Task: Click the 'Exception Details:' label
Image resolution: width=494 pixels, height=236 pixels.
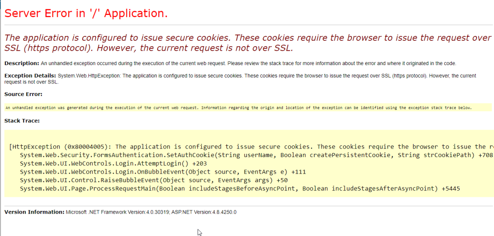Action: [x=31, y=76]
